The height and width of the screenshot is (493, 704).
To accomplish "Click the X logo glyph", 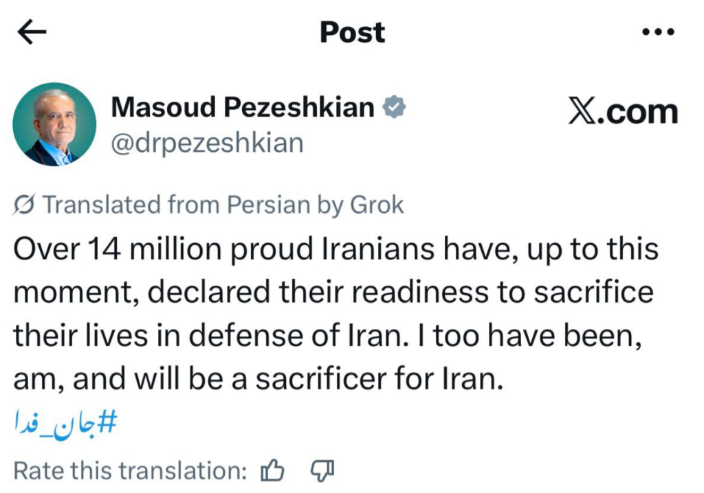I will tap(582, 111).
